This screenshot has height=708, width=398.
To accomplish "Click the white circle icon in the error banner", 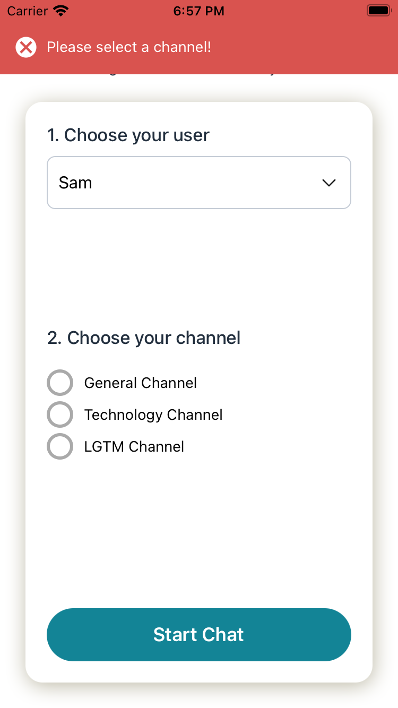I will click(25, 47).
